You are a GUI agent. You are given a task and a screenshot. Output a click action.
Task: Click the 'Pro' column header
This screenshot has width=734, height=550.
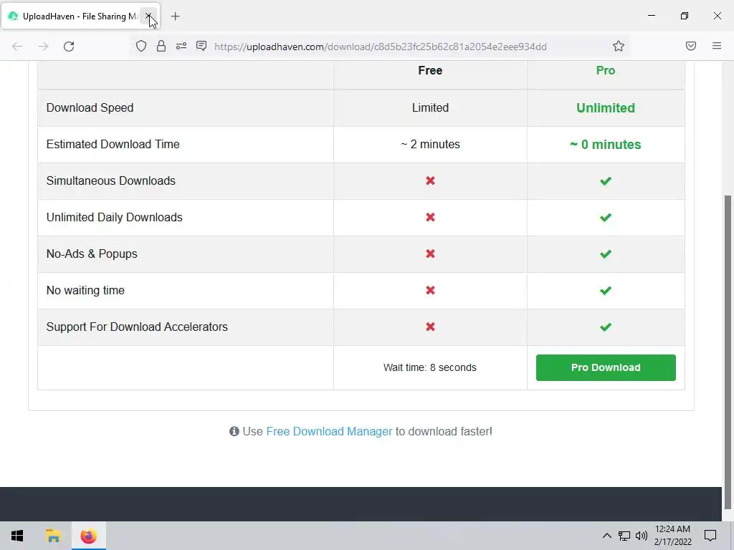pyautogui.click(x=606, y=71)
